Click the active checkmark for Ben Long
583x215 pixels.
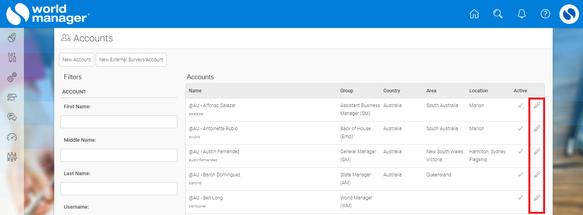pos(520,197)
